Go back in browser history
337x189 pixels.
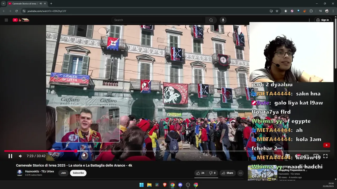click(4, 11)
